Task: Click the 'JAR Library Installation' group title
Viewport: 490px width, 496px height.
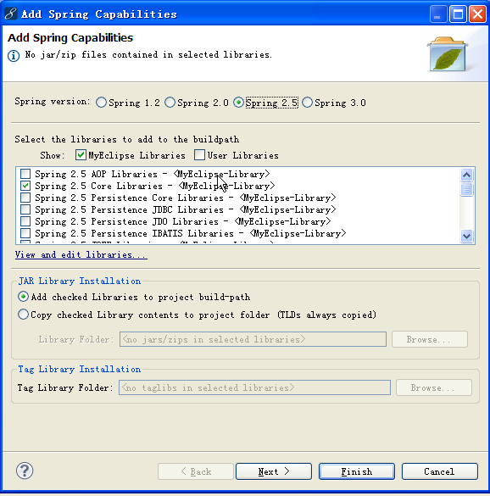Action: pyautogui.click(x=80, y=281)
